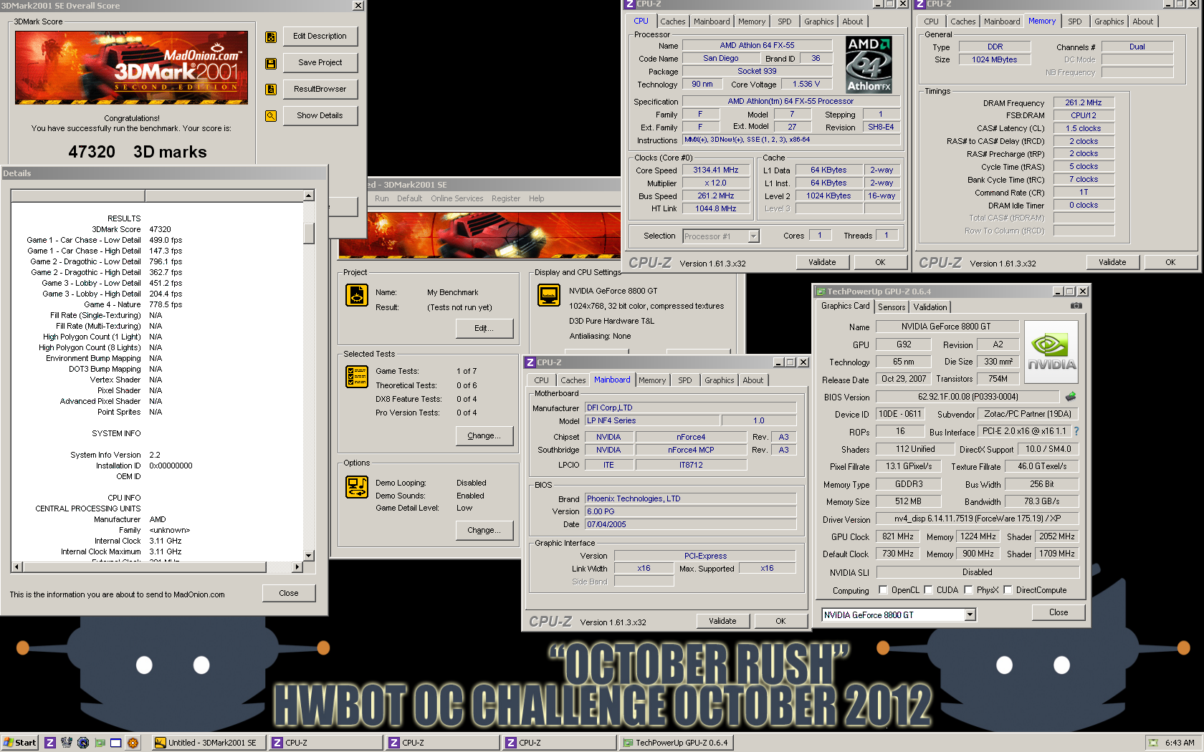1204x752 pixels.
Task: Click the Bus Interface question mark in GPU-Z
Action: [x=1076, y=431]
